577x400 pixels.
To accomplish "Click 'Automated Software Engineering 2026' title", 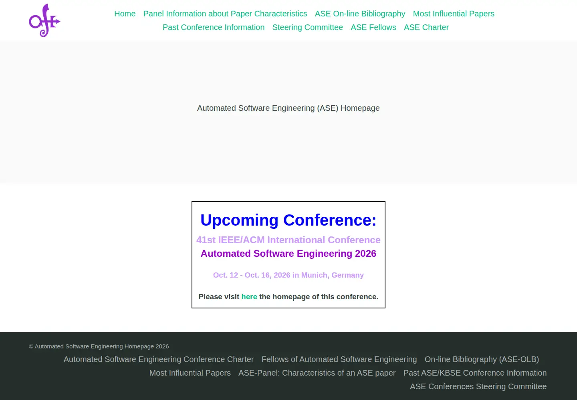I will 288,254.
